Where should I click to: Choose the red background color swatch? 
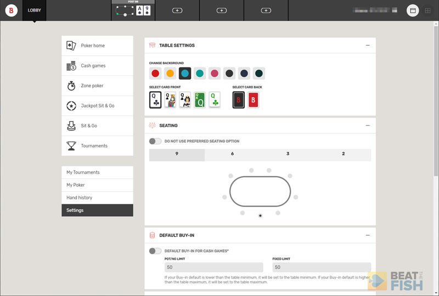click(x=155, y=74)
